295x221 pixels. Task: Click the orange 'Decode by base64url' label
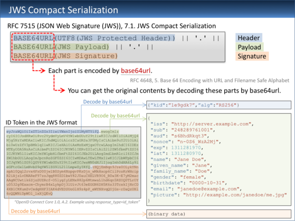pyautogui.click(x=35, y=211)
